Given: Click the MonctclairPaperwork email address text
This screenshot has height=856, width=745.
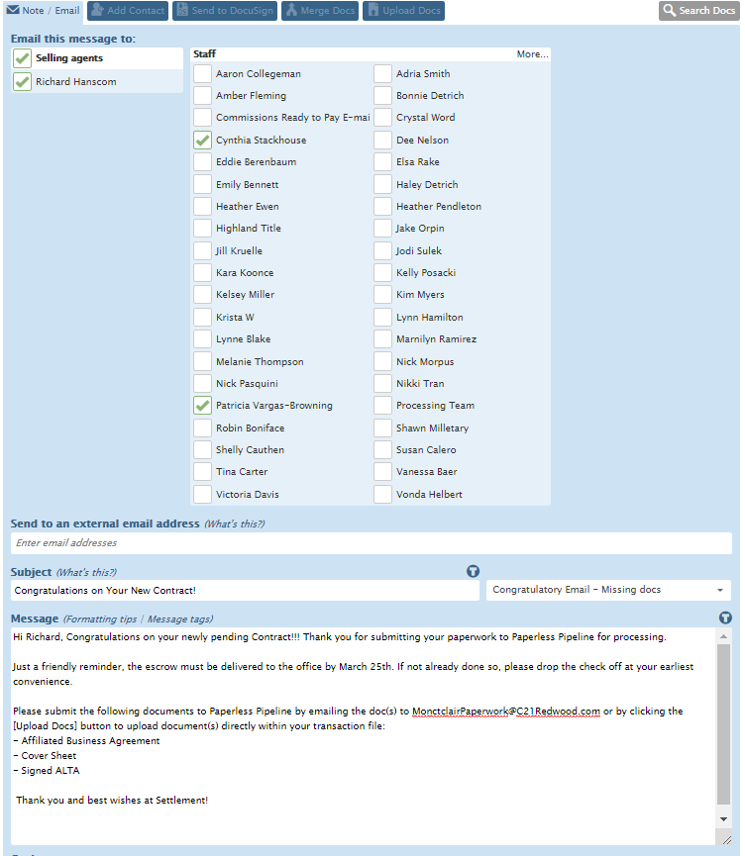Looking at the screenshot, I should click(506, 712).
